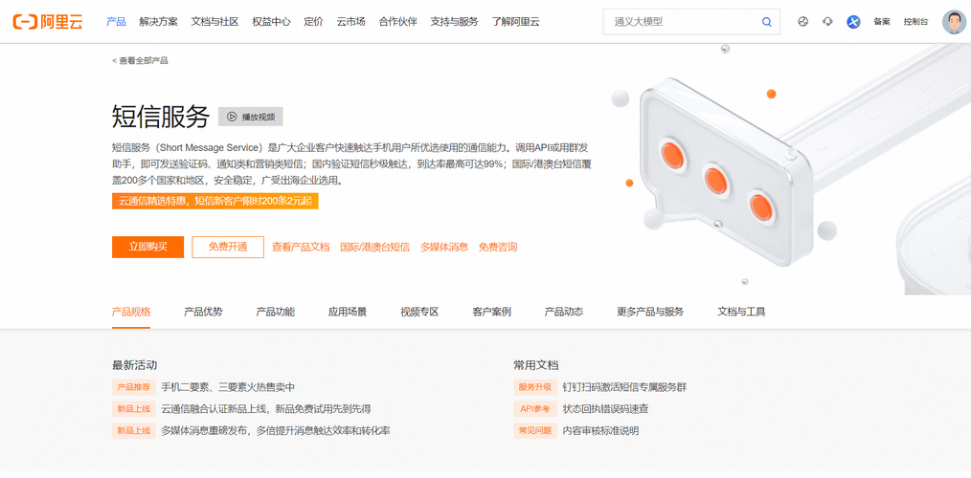Image resolution: width=971 pixels, height=478 pixels.
Task: Open the 解决方案 menu
Action: (x=159, y=22)
